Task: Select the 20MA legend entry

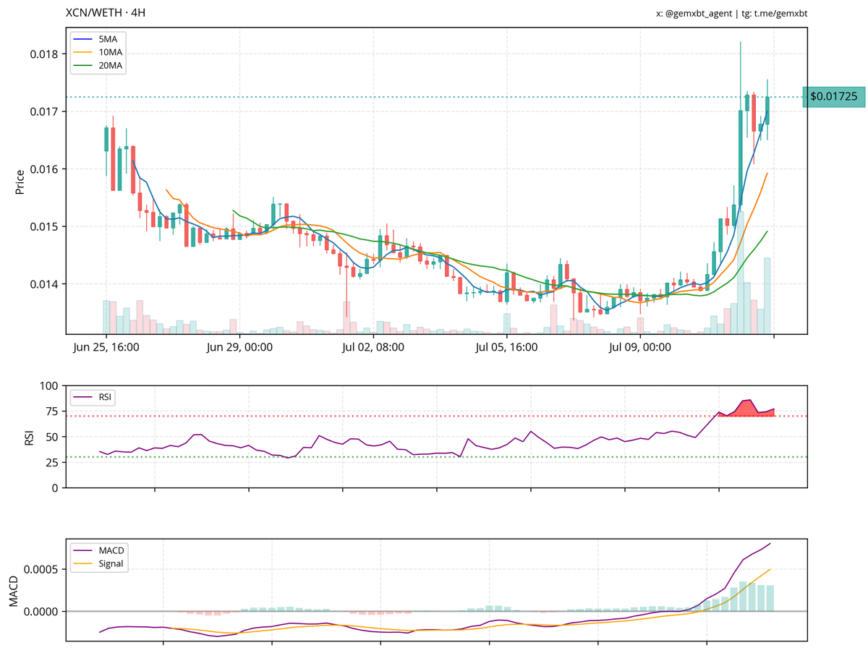Action: click(x=97, y=66)
